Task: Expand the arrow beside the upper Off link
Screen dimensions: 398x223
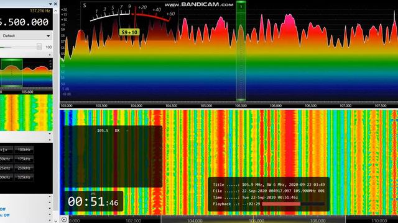Action: click(x=50, y=209)
